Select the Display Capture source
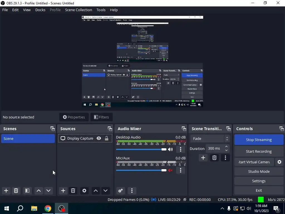Viewport: 285px width, 214px height. point(85,138)
